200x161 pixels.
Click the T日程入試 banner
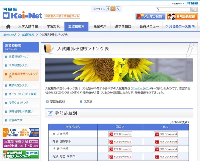(x=21, y=133)
